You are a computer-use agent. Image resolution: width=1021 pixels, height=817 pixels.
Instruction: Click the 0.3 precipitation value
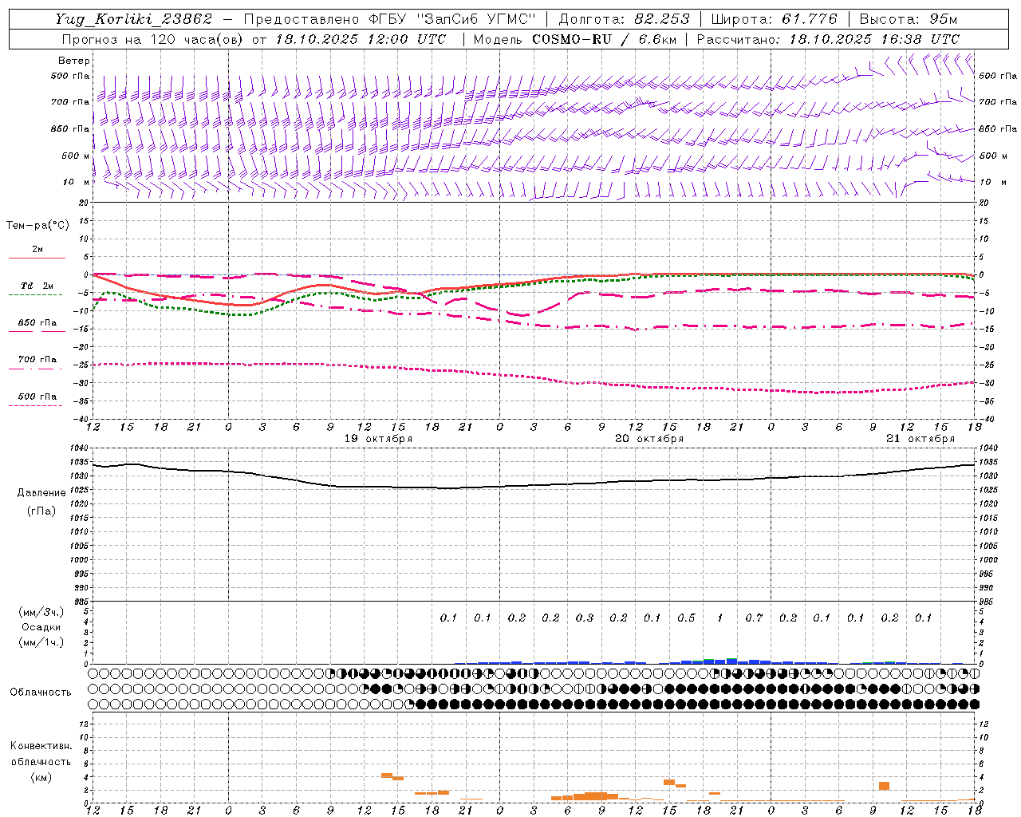tap(585, 618)
